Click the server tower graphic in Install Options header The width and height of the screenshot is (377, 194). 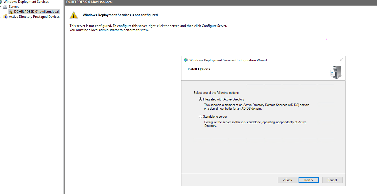click(x=336, y=72)
